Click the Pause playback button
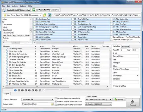Viewport: 143px width, 112px height. [36, 90]
